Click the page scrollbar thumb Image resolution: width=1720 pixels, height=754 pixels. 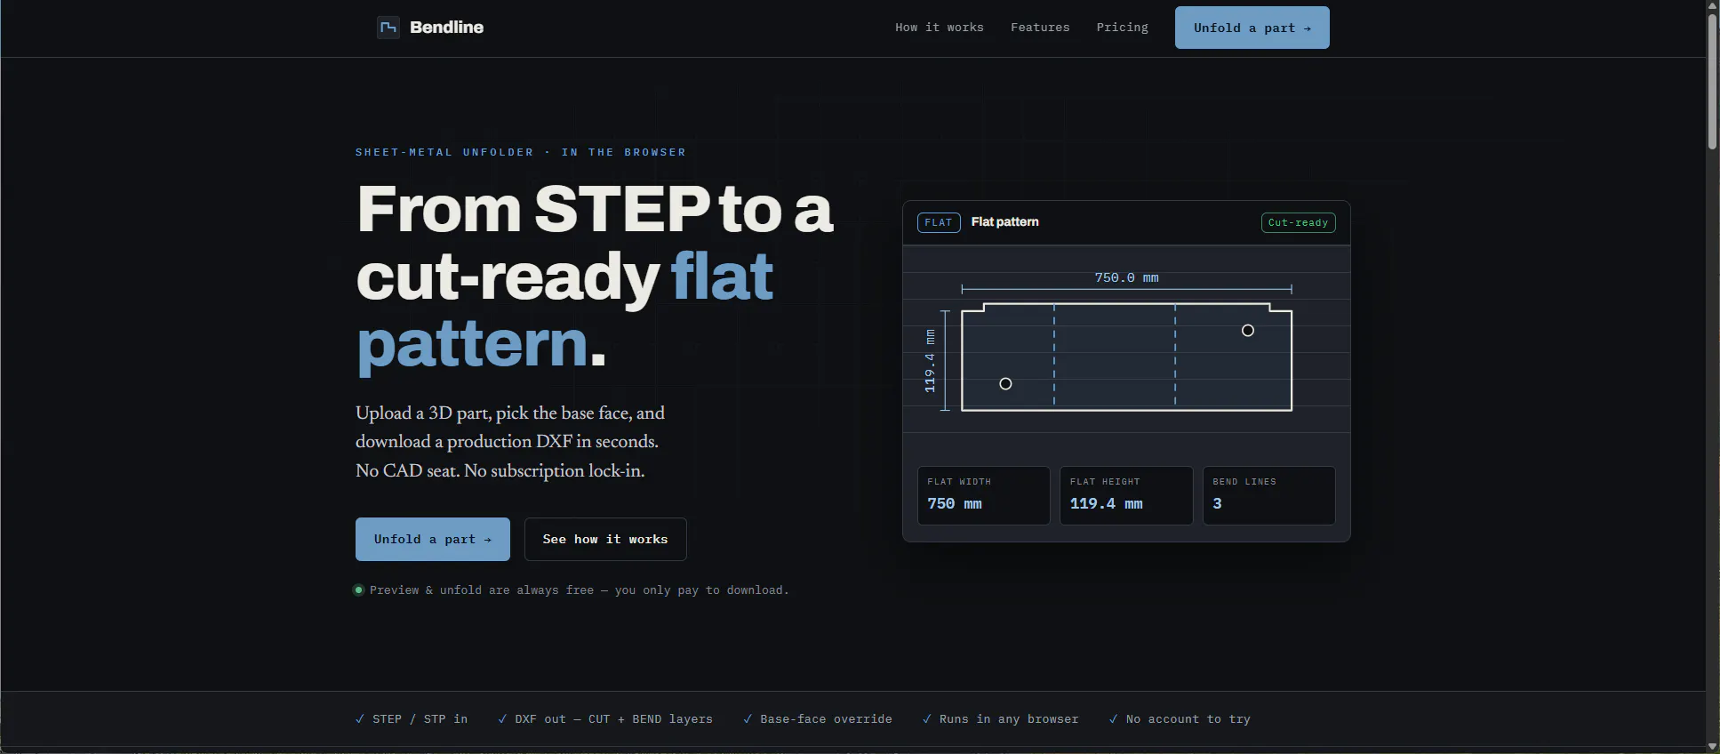point(1712,81)
